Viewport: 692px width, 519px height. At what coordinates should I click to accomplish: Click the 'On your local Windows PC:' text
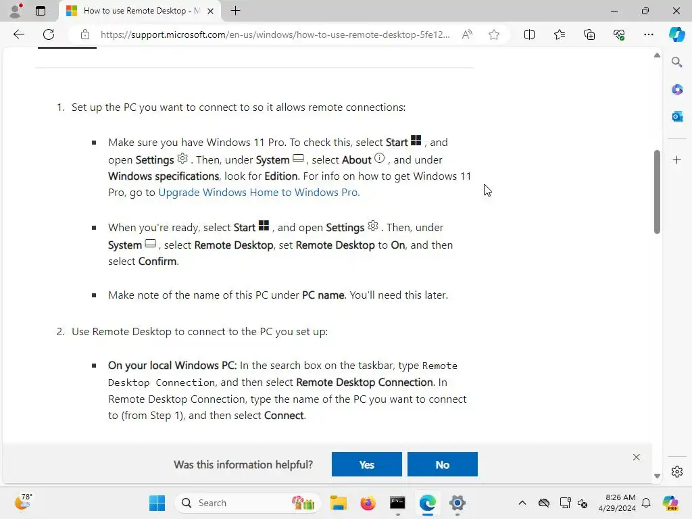172,366
